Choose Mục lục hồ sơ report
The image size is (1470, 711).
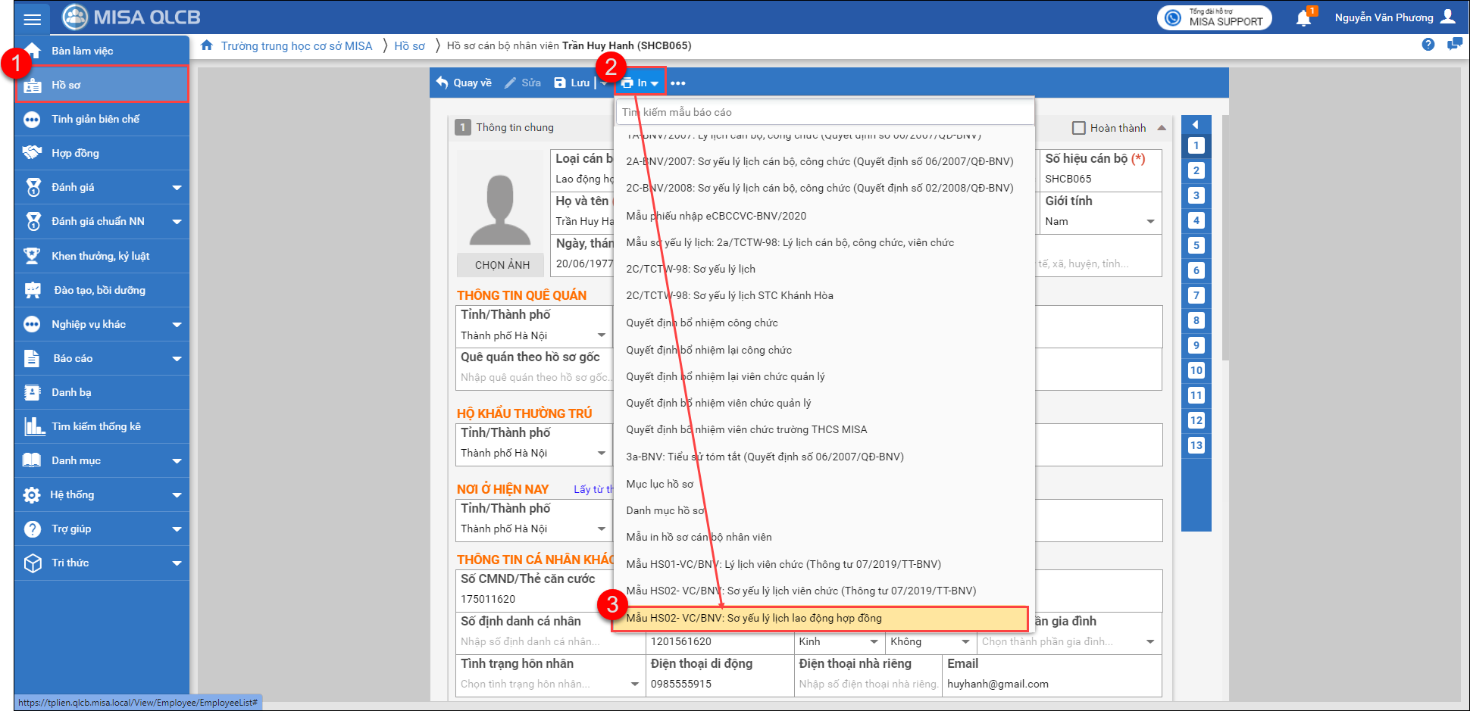659,484
